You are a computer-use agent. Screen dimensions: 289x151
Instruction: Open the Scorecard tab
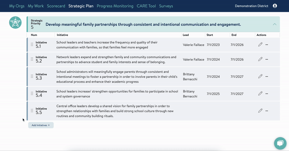point(56,6)
